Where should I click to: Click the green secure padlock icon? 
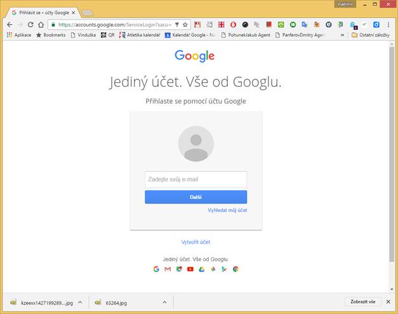coord(53,25)
